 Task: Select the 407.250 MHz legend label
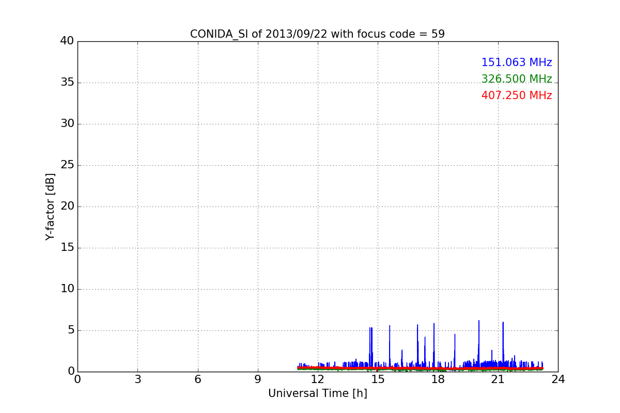517,96
